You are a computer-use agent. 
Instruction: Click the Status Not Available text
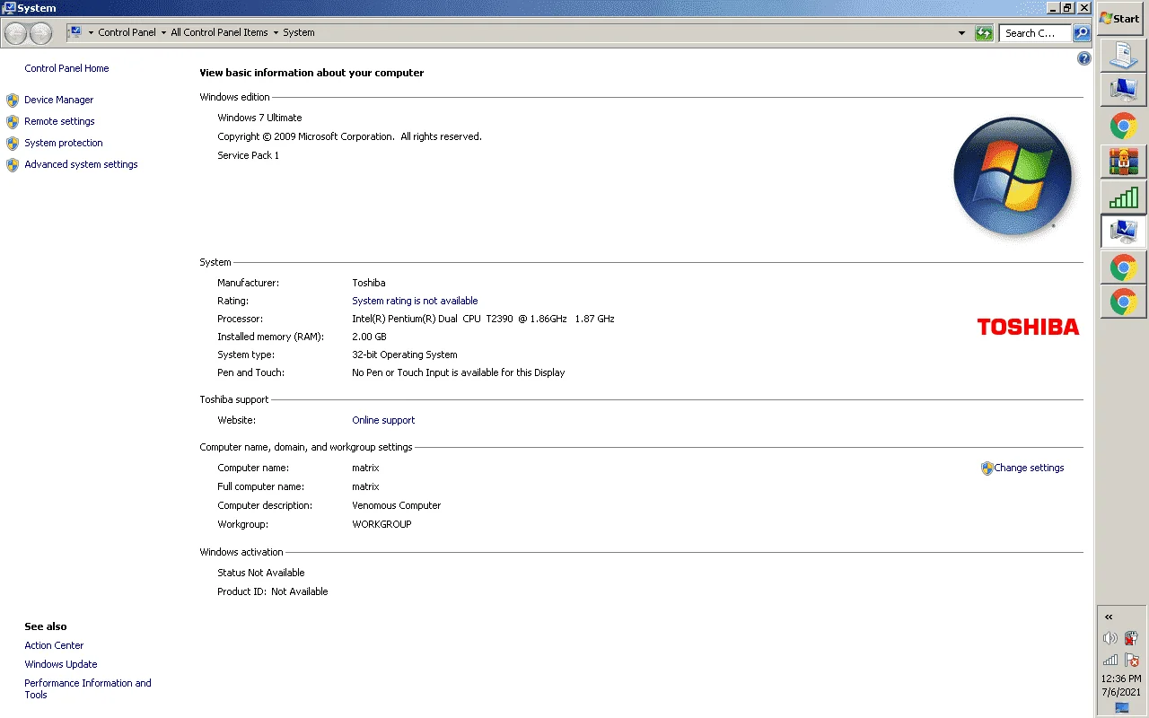261,573
